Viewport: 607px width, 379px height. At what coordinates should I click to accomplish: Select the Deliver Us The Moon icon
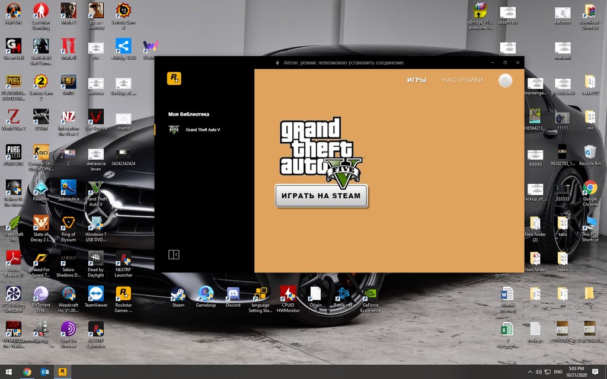click(x=13, y=193)
